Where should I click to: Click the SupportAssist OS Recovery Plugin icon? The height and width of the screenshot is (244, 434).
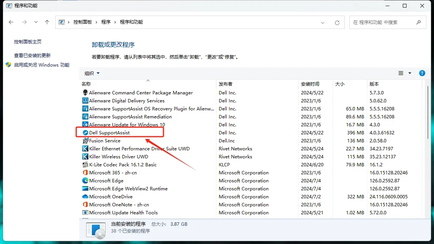click(x=85, y=109)
